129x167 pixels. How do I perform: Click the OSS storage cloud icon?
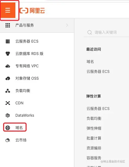click(8, 78)
